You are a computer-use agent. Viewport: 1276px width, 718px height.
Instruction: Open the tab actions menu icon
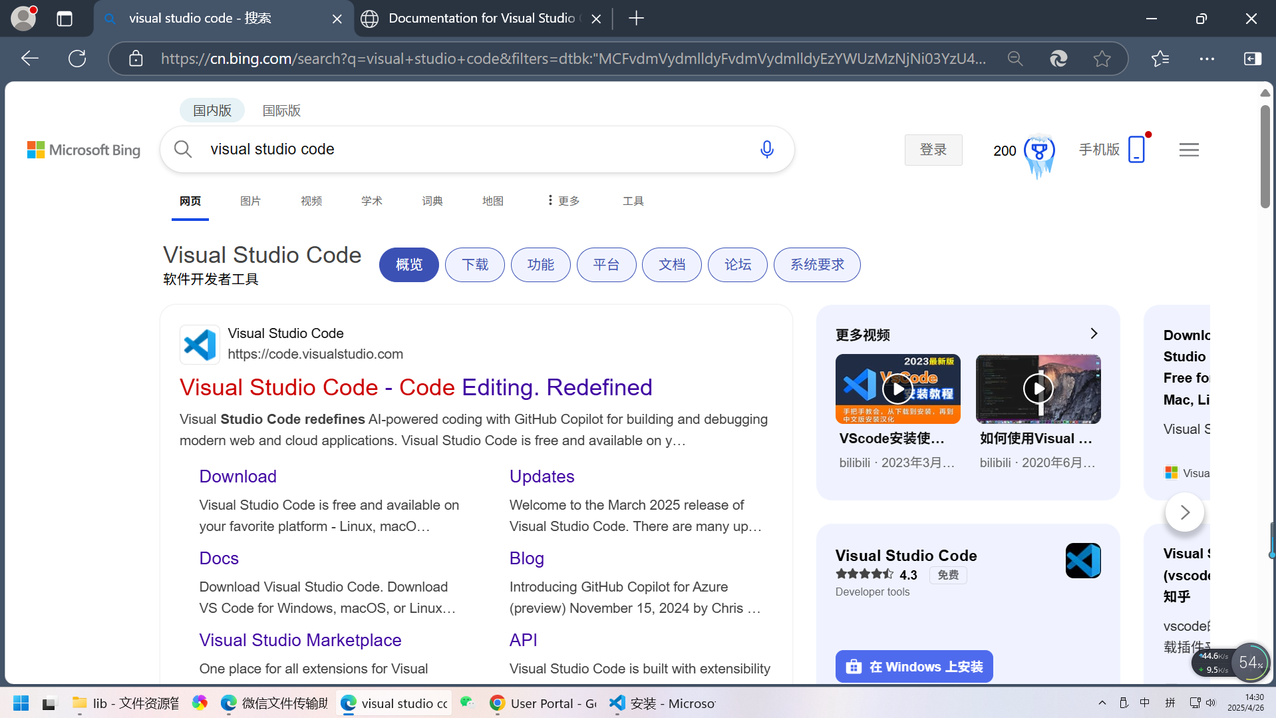(x=65, y=19)
